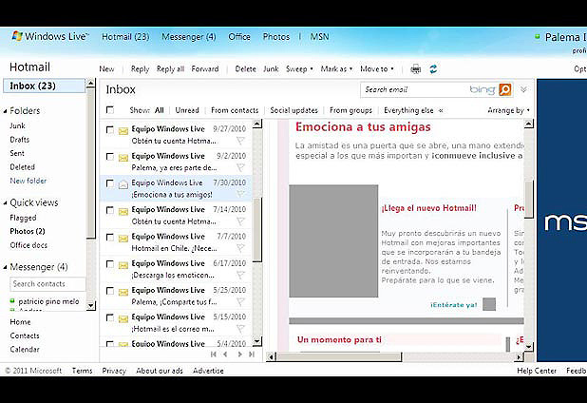The image size is (587, 403).
Task: Close the Everything else filter with x
Action: [441, 110]
